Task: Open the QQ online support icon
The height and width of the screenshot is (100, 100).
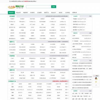Action: [96, 78]
